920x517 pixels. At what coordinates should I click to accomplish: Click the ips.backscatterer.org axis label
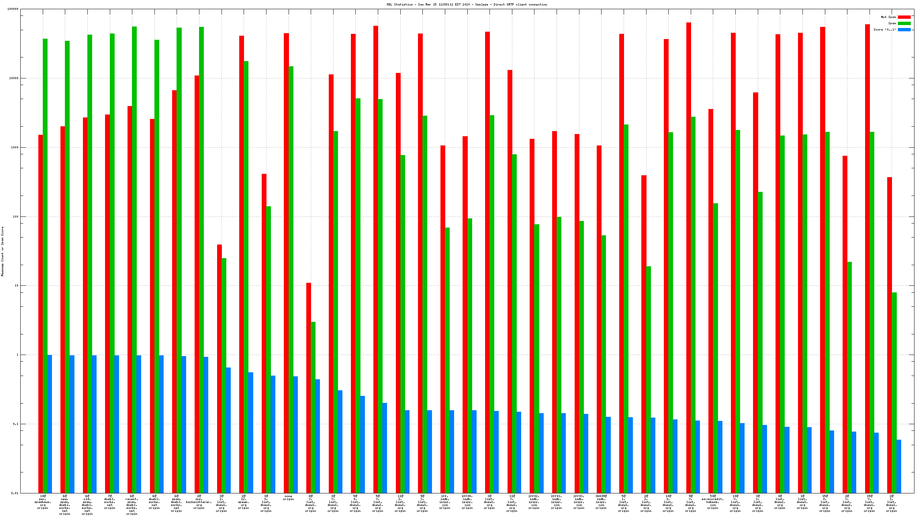(199, 502)
